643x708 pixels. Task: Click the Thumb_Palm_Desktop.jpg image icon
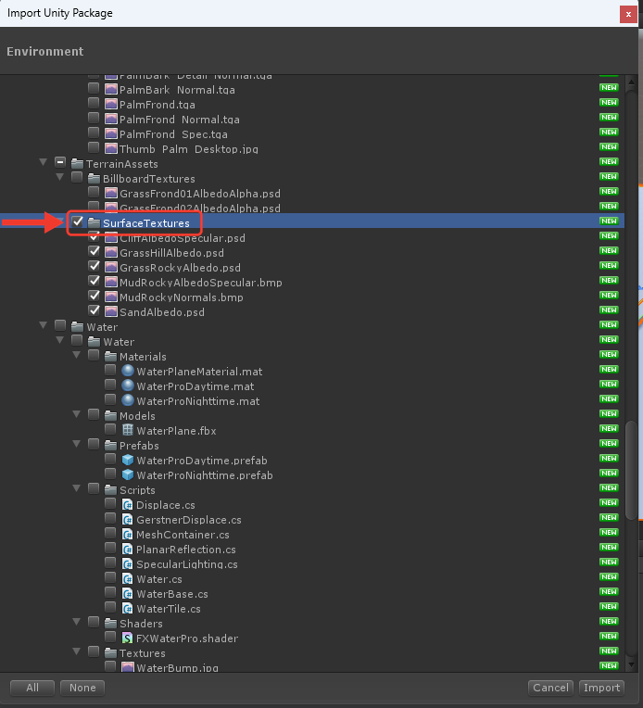(x=111, y=148)
